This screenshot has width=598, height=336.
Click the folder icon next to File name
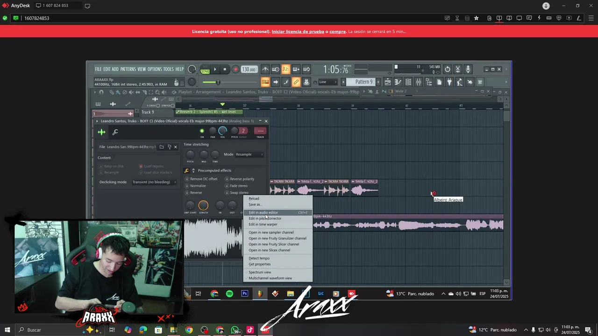coord(162,147)
